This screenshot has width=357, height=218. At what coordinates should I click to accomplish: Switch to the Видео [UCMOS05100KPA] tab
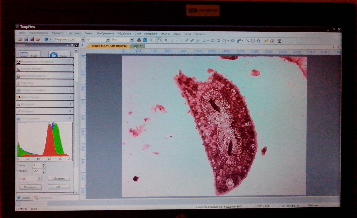[109, 46]
